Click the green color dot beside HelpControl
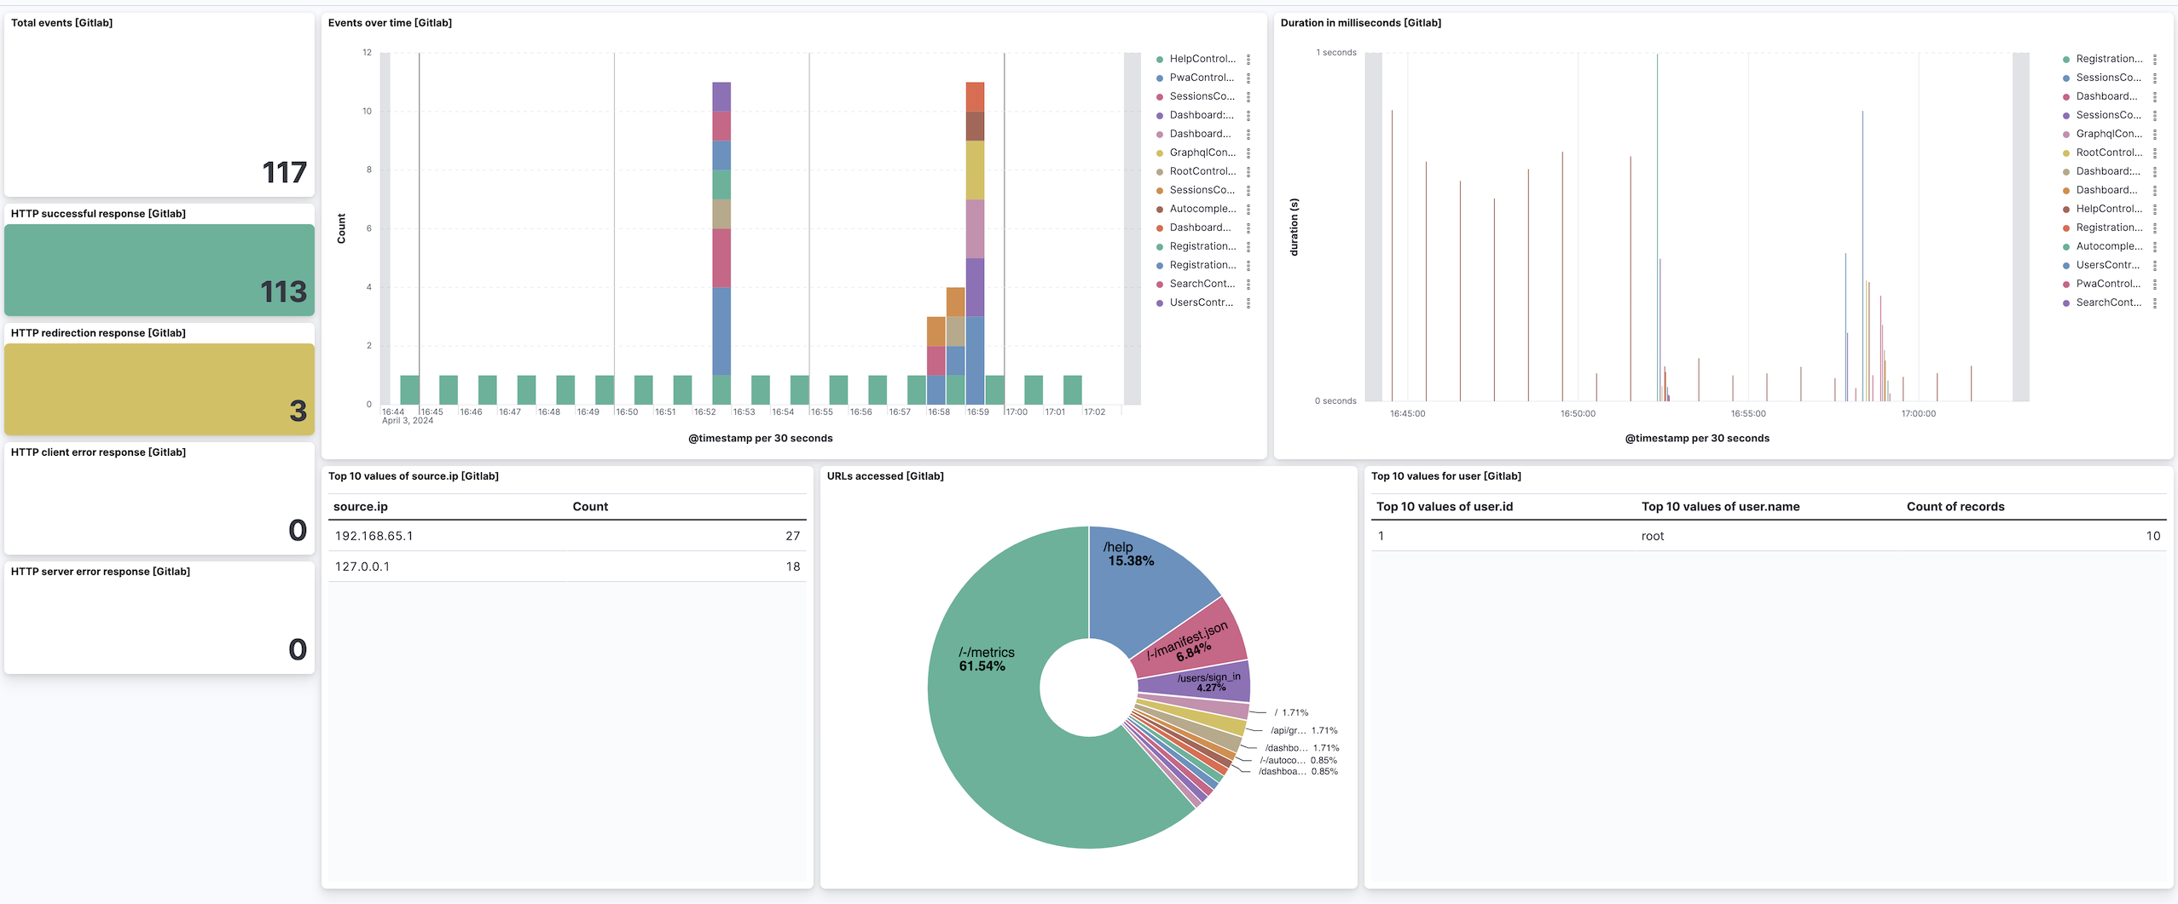 click(1158, 58)
